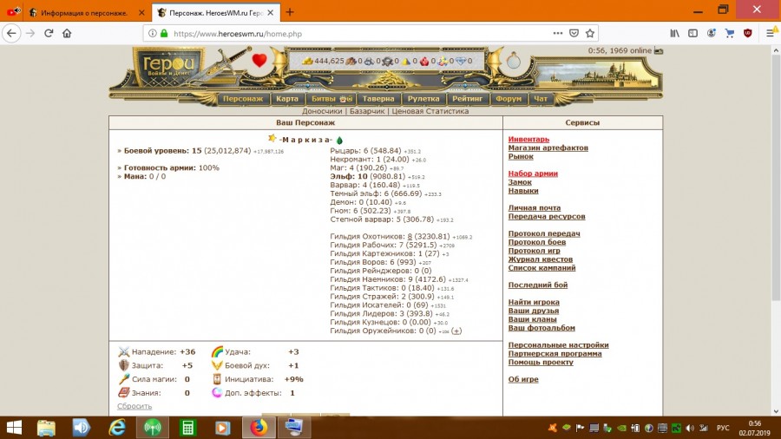Open the Инвентарь link in Сервисы
This screenshot has width=781, height=439.
pyautogui.click(x=528, y=139)
